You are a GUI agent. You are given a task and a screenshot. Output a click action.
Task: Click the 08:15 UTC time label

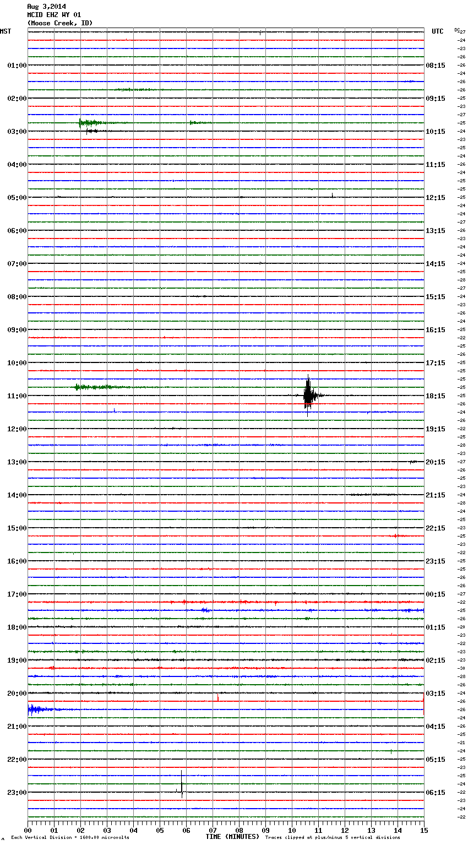pos(436,66)
